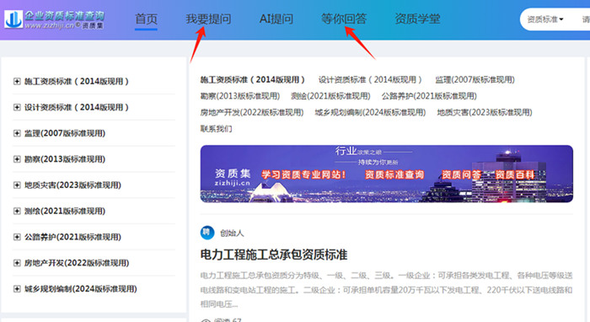
Task: Expand 设计资质标准（2014版现用）plus icon in sidebar
Action: [17, 107]
